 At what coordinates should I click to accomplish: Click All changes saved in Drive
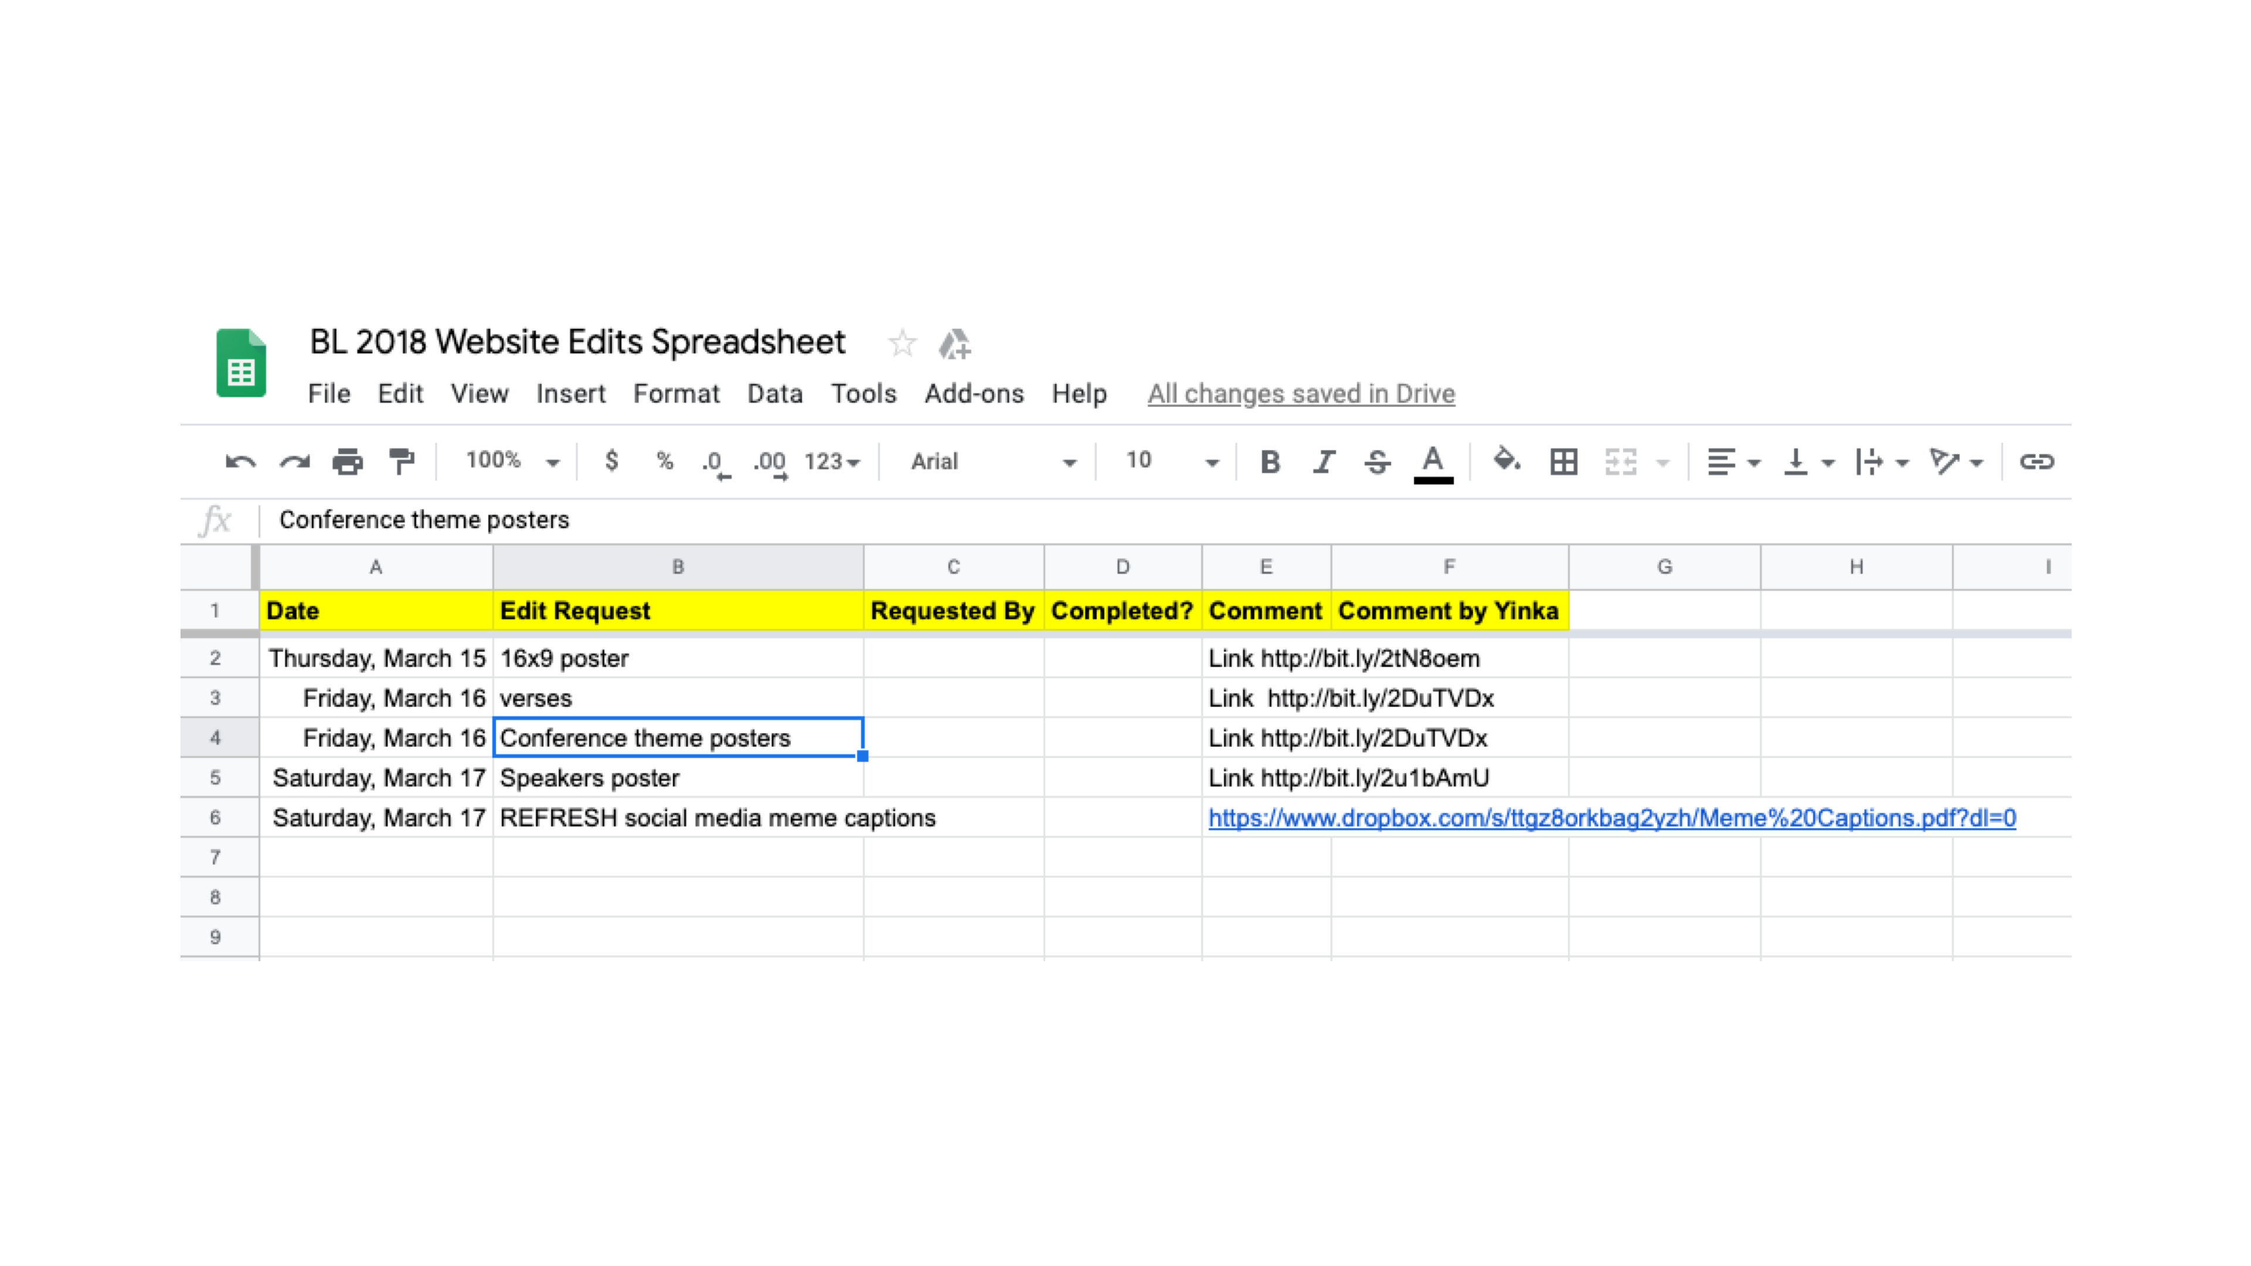(x=1301, y=394)
